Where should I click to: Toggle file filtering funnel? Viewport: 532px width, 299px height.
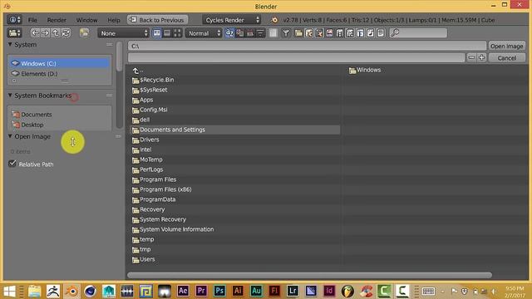click(x=286, y=33)
